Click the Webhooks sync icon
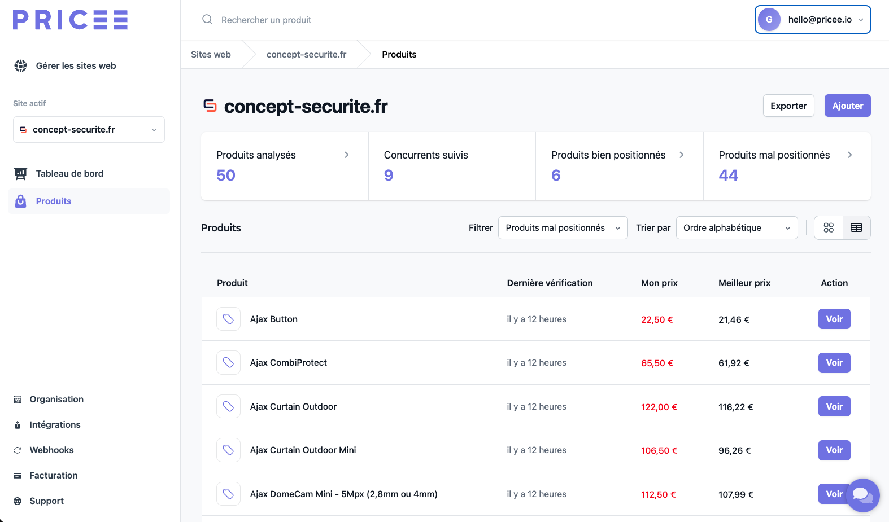The width and height of the screenshot is (889, 522). pos(18,450)
